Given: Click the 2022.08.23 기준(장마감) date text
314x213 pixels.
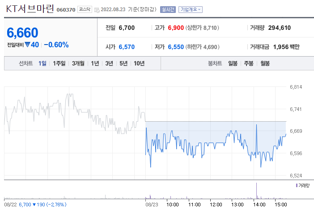Looking at the screenshot, I should [128, 9].
